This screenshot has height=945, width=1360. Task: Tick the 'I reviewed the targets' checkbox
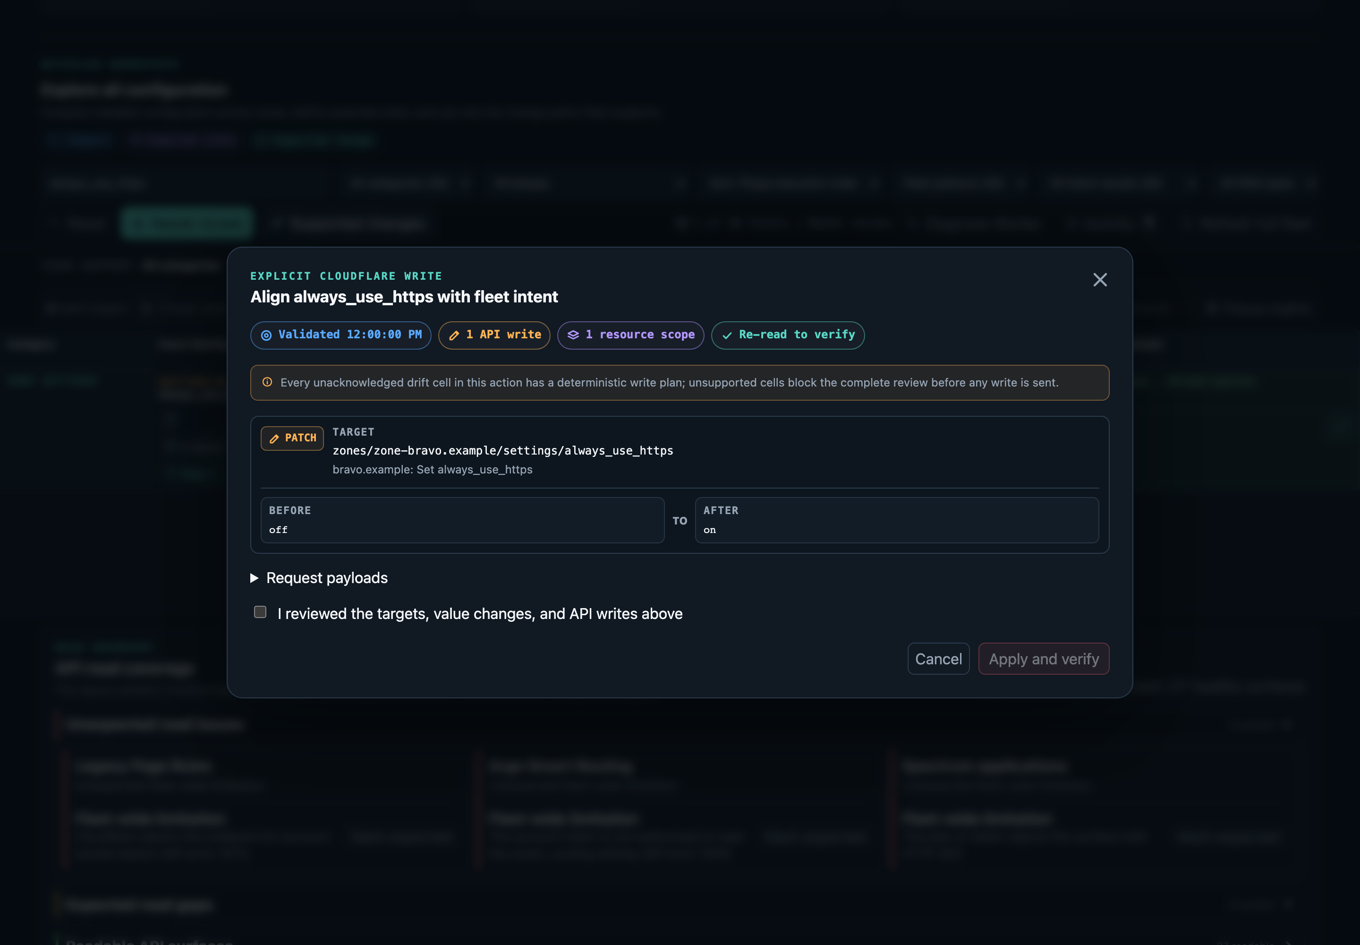click(x=260, y=612)
